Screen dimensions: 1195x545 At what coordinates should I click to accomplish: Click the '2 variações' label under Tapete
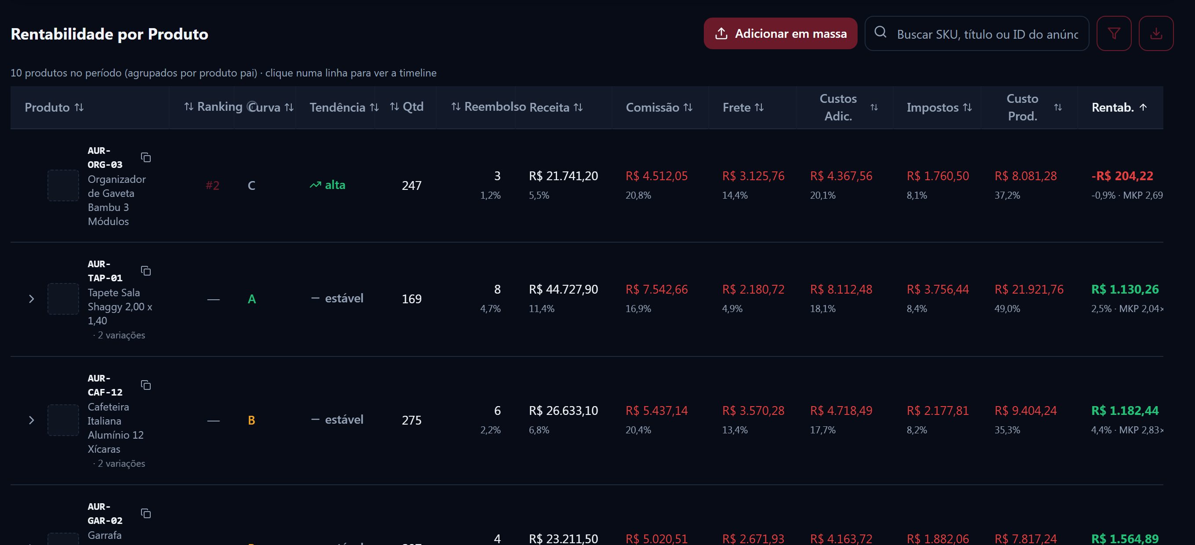tap(121, 335)
